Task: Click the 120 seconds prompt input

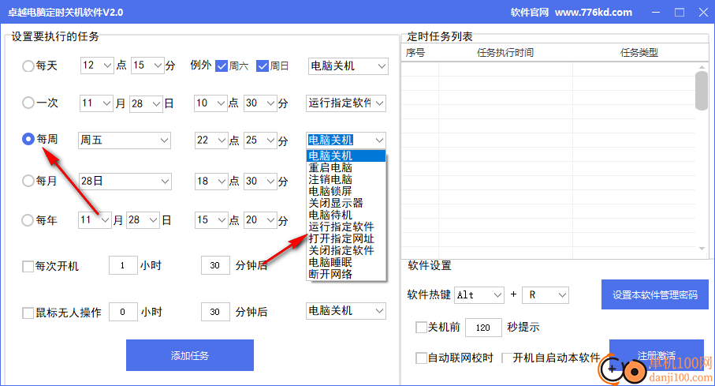Action: click(x=483, y=328)
